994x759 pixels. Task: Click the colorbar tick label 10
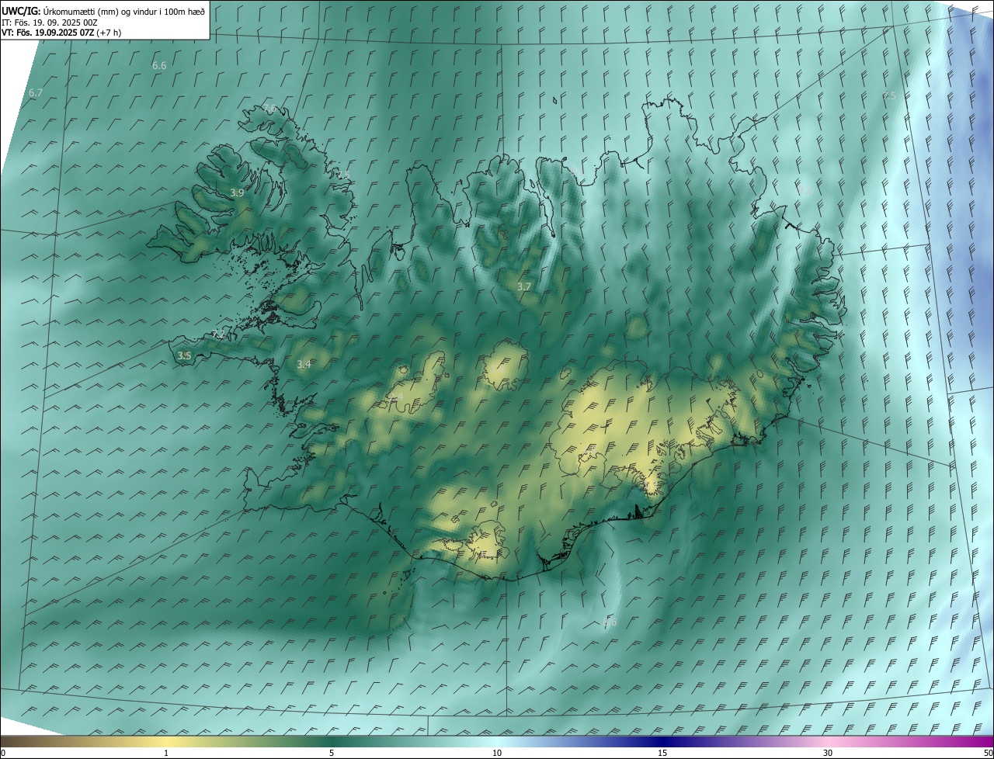click(497, 753)
